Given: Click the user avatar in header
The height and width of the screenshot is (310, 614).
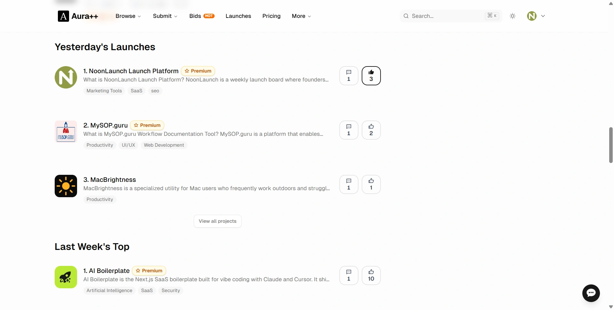Looking at the screenshot, I should click(532, 16).
